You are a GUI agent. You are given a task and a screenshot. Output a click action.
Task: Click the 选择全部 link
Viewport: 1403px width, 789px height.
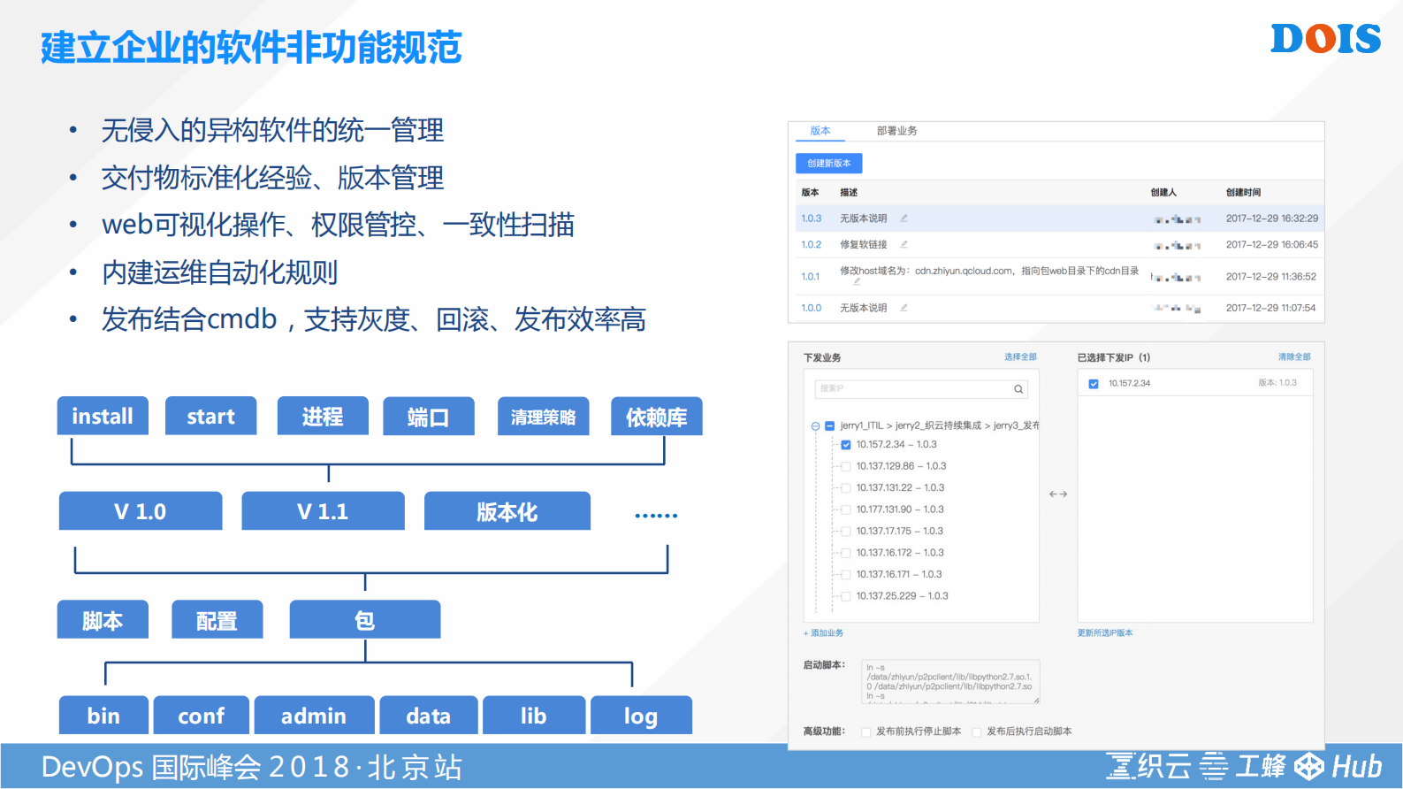pyautogui.click(x=1020, y=357)
